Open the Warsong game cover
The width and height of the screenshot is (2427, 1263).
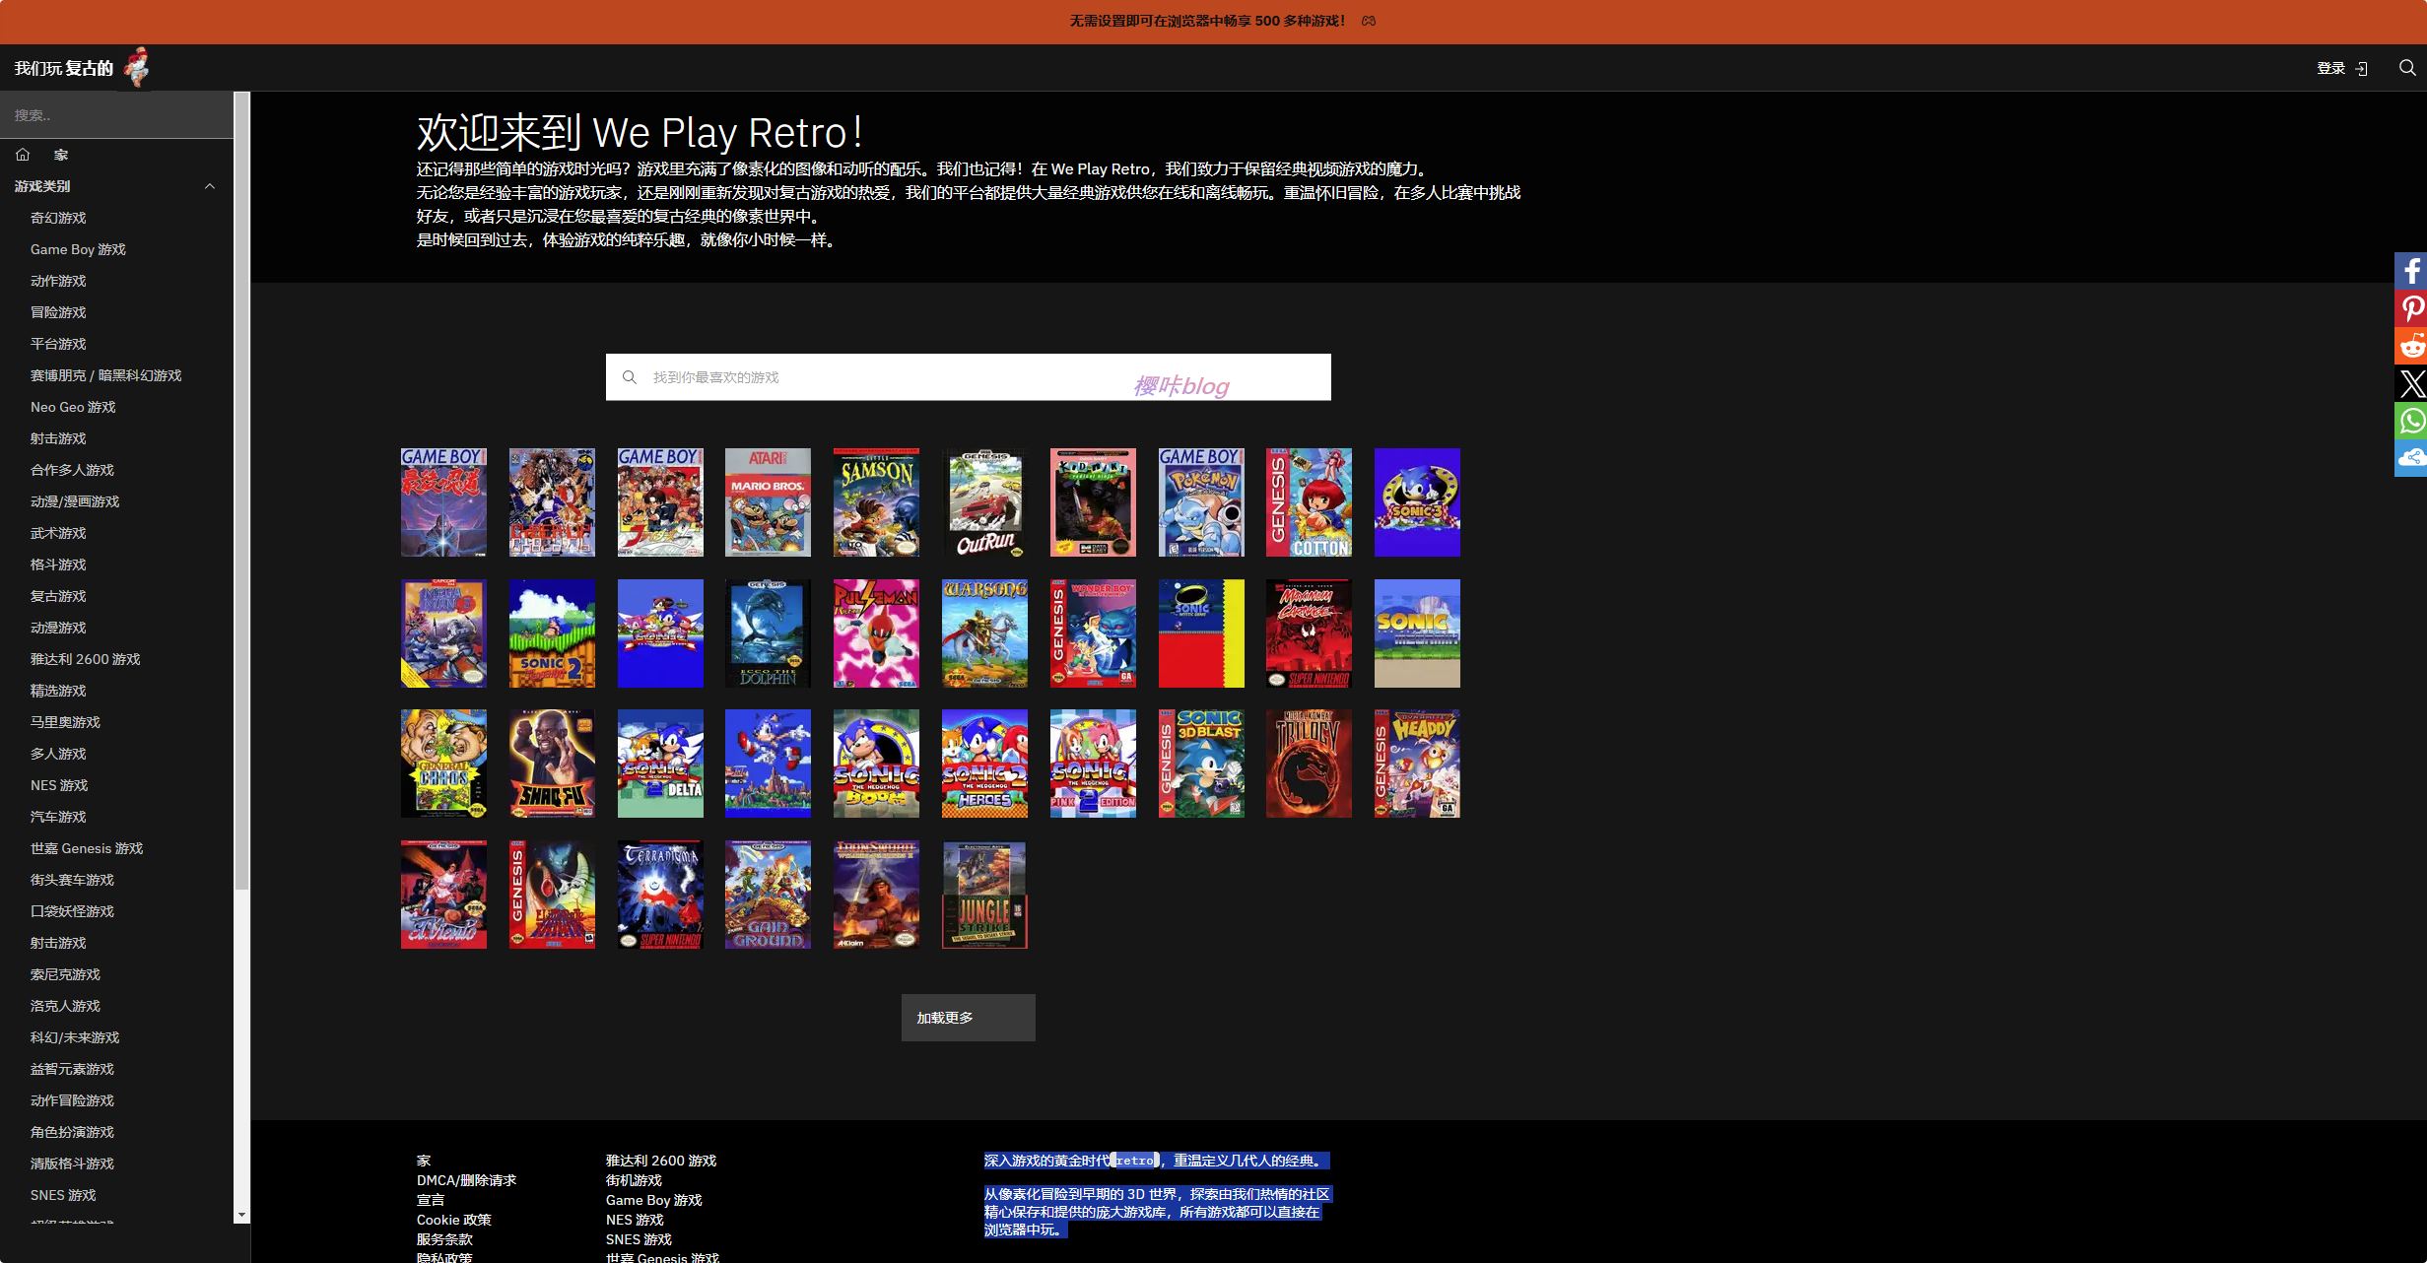984,633
